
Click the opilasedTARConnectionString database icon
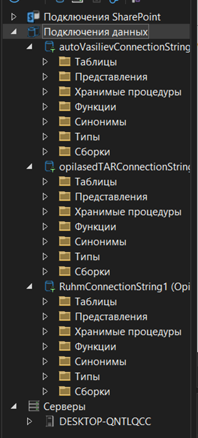(x=50, y=167)
